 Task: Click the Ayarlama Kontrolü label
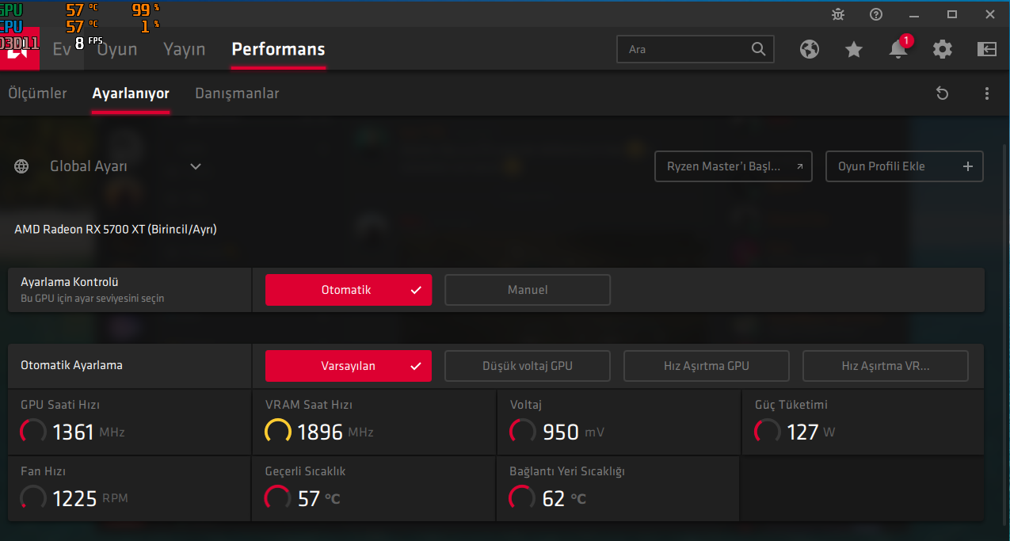70,282
